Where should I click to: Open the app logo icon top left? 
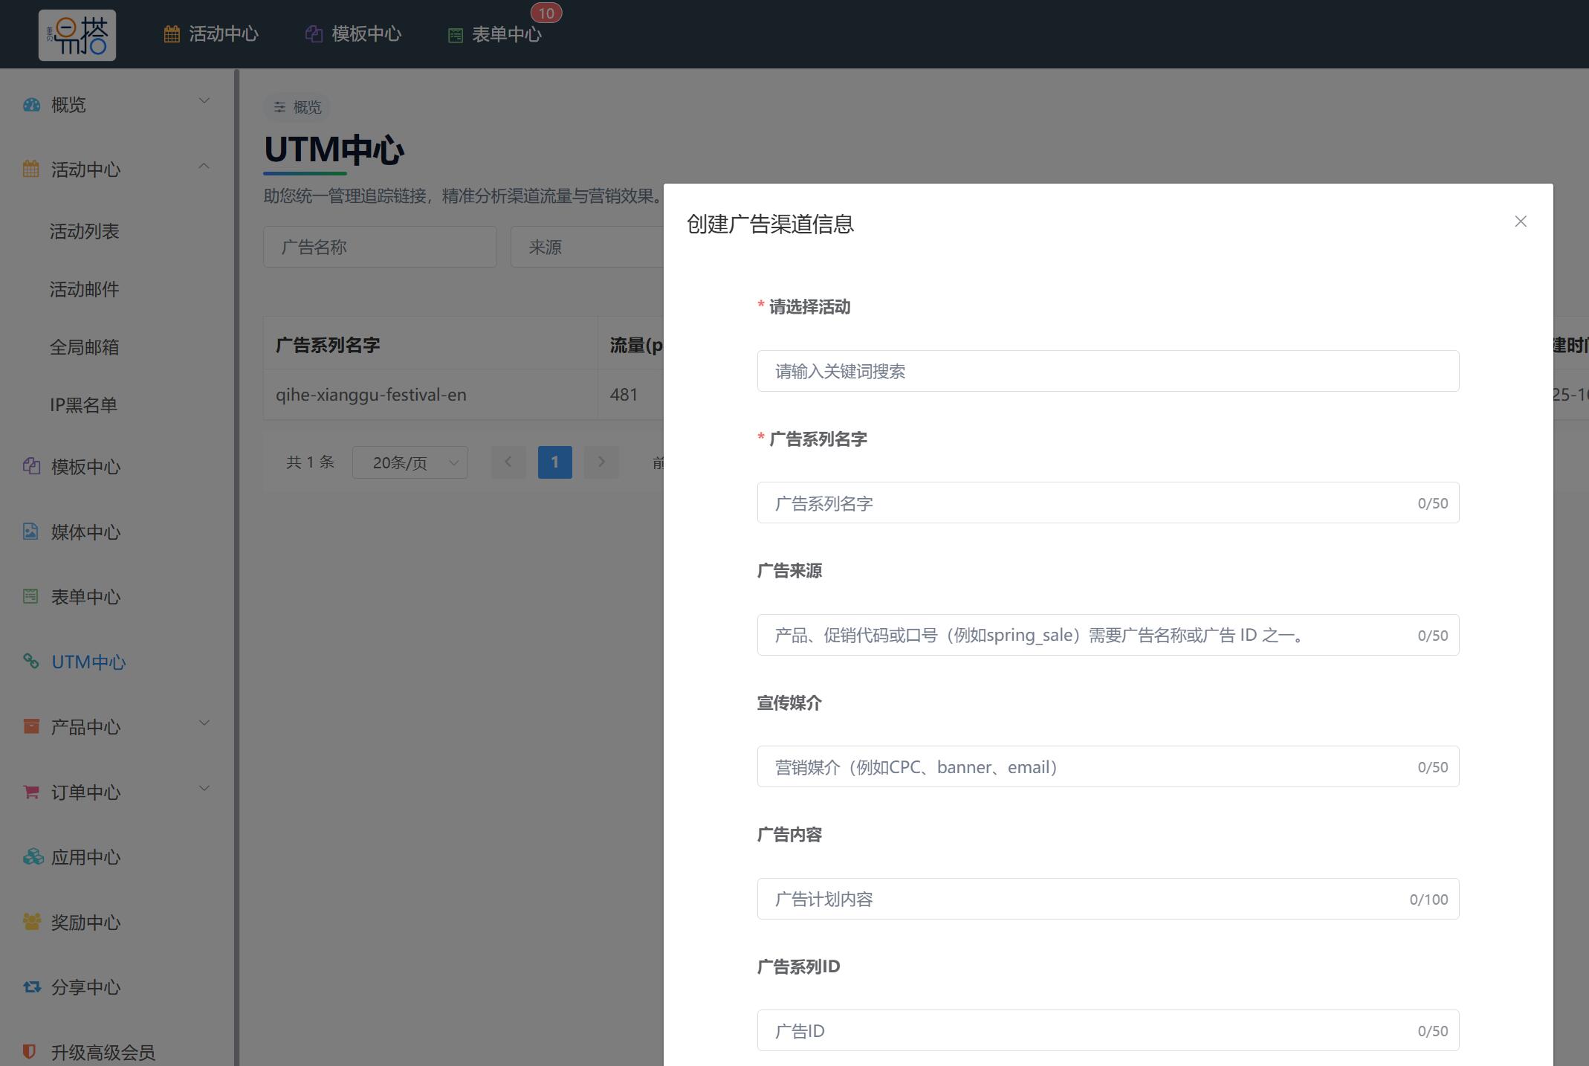coord(77,34)
